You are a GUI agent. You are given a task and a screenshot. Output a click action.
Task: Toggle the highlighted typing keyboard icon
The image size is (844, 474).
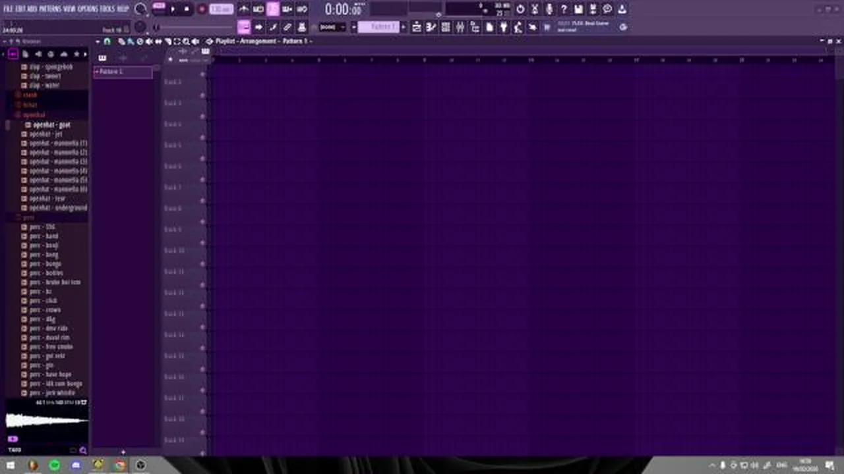244,27
